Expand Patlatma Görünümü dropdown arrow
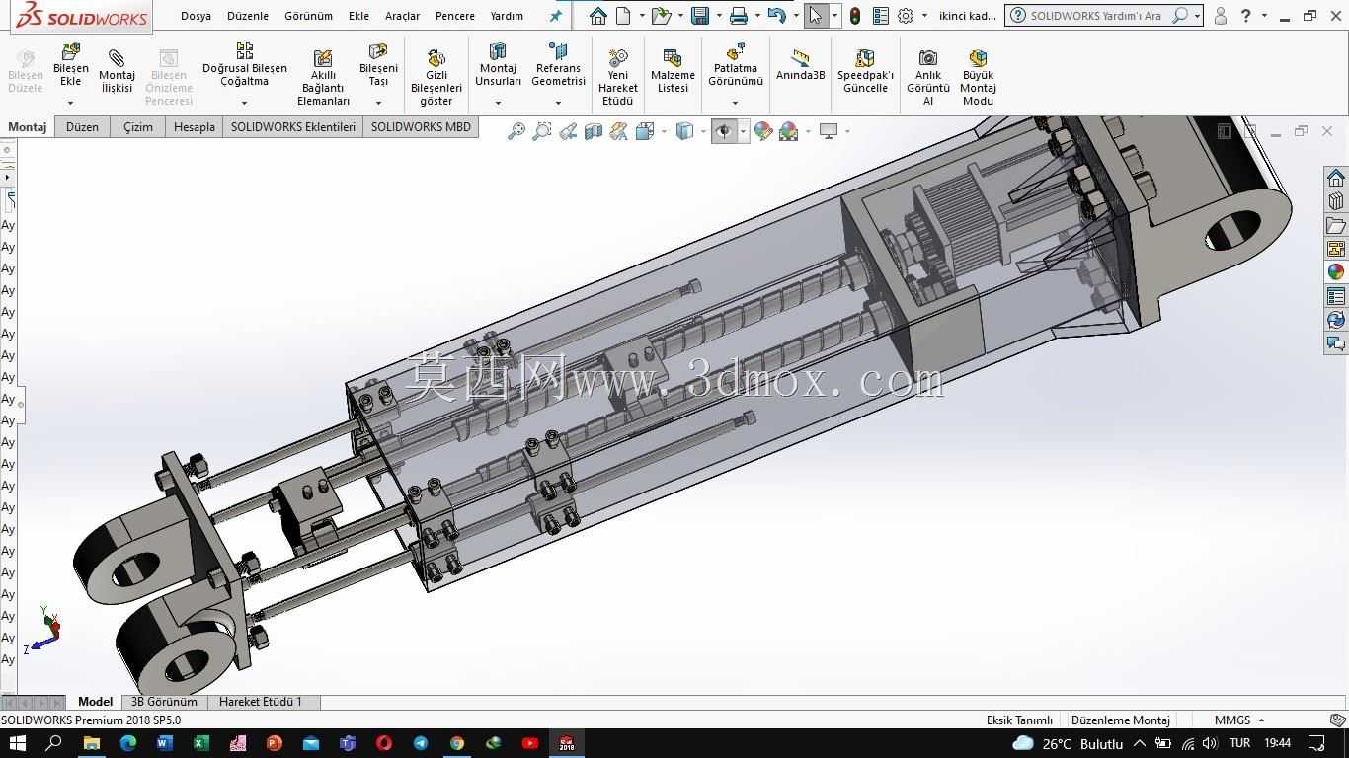 click(735, 103)
